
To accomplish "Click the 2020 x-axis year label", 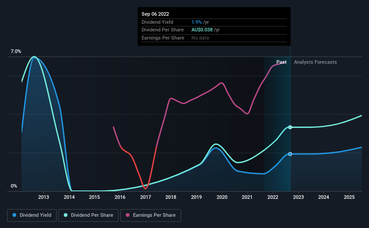I will (x=222, y=197).
